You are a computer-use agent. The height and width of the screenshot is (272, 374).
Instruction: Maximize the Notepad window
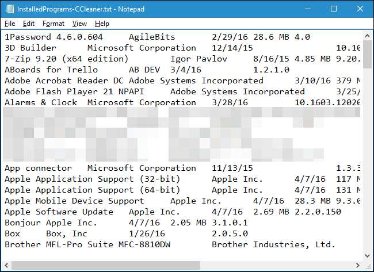(334, 9)
